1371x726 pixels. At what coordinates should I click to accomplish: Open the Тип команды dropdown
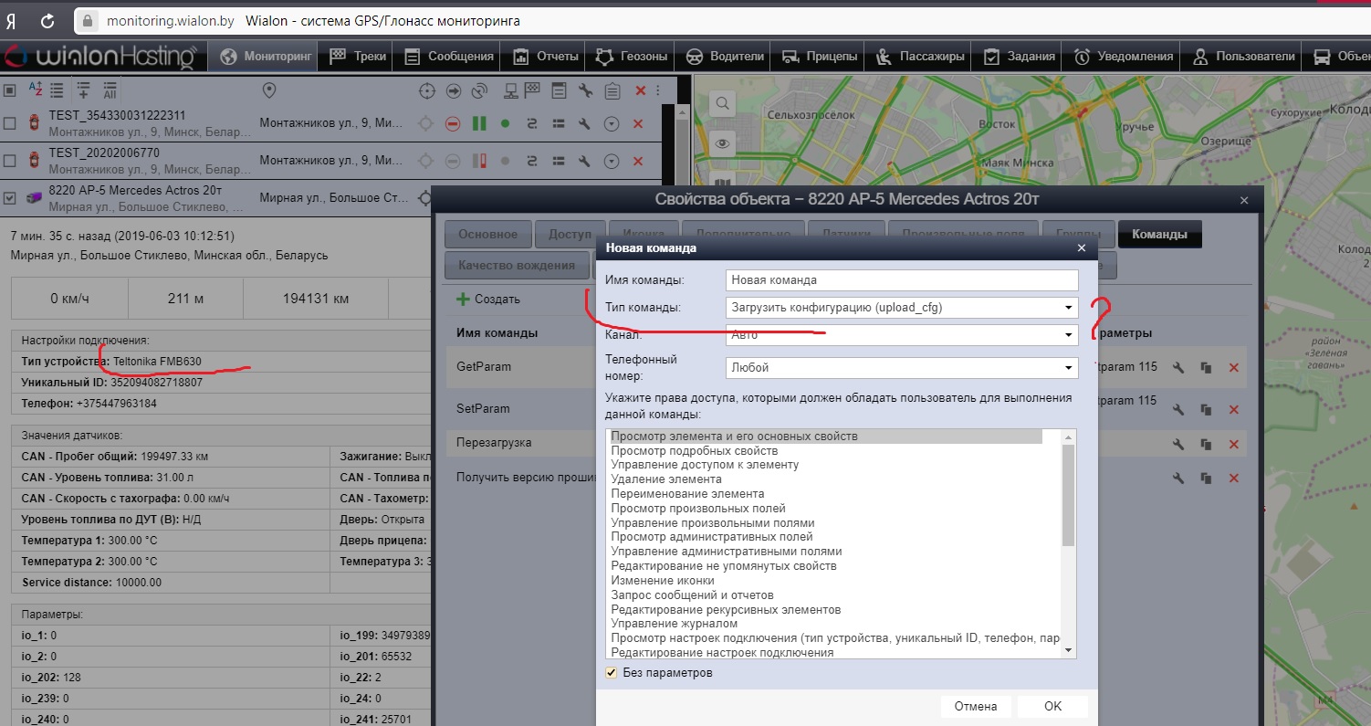pos(901,308)
